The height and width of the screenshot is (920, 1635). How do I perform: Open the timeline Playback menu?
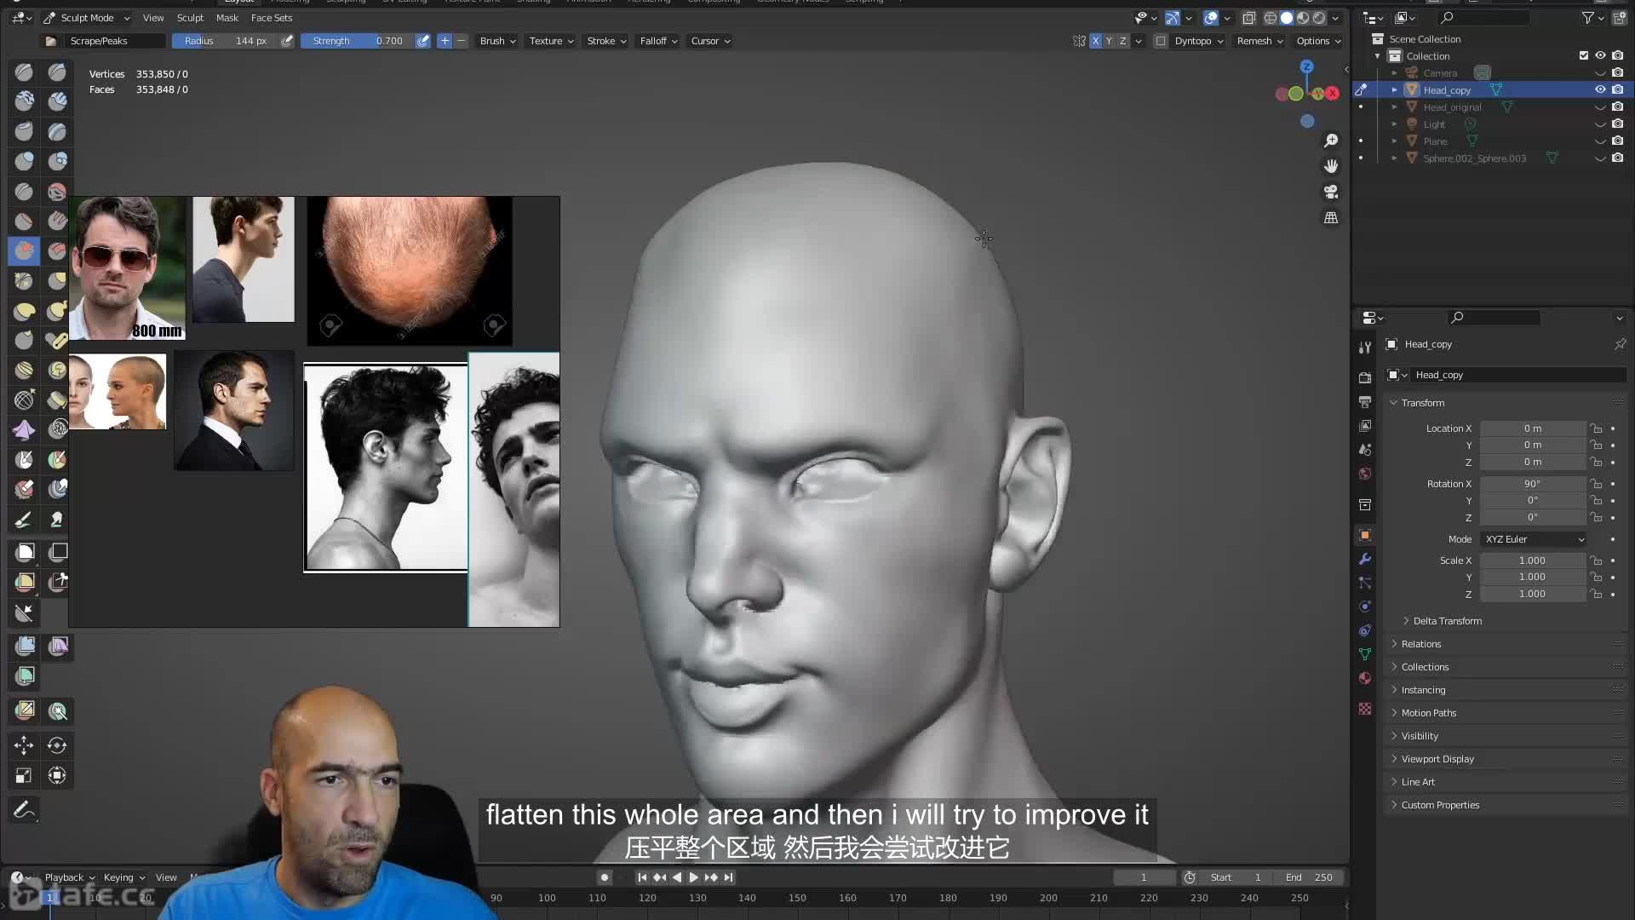pos(69,878)
